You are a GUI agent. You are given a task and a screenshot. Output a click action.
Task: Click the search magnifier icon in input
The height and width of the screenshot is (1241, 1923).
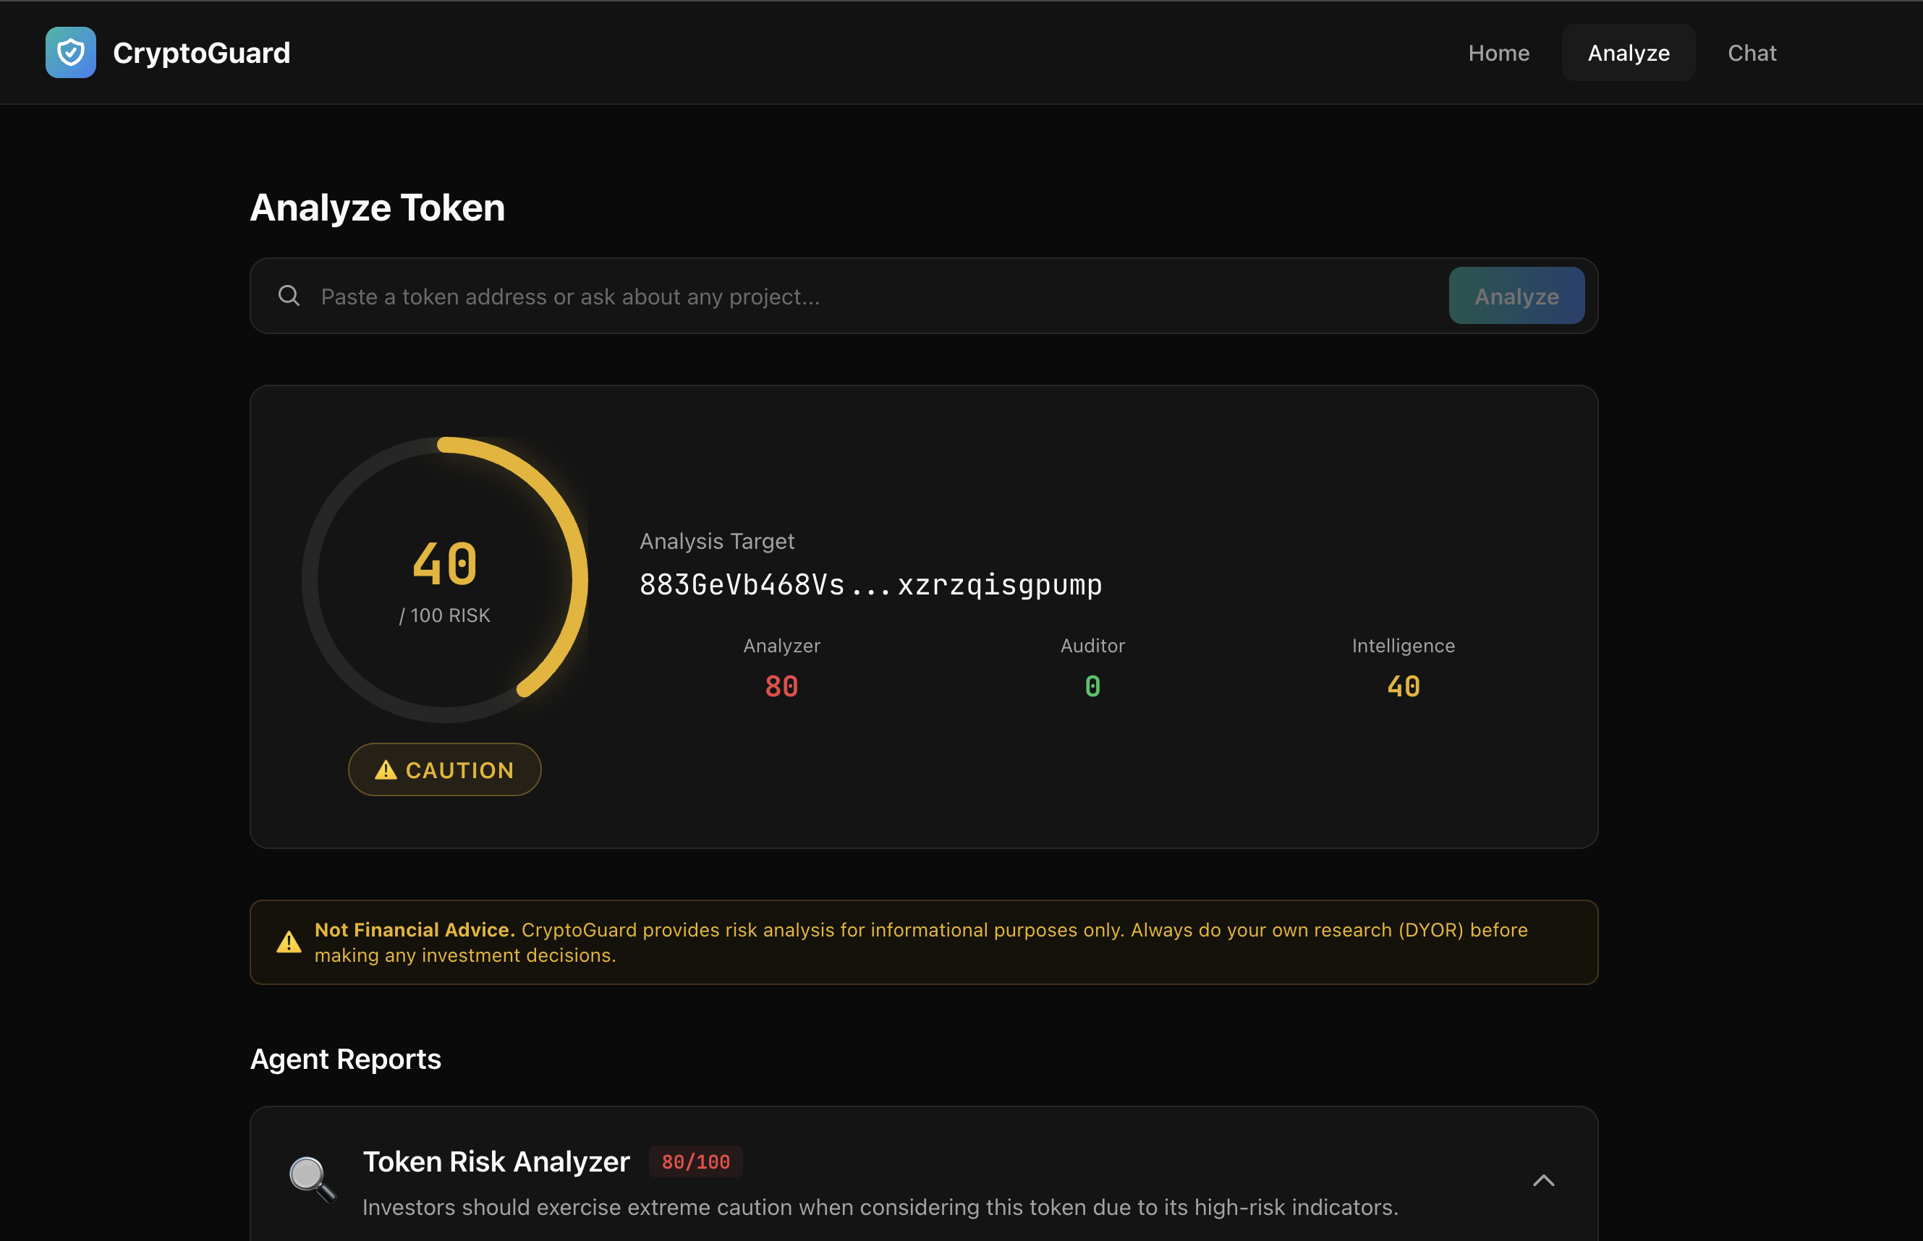[x=289, y=296]
